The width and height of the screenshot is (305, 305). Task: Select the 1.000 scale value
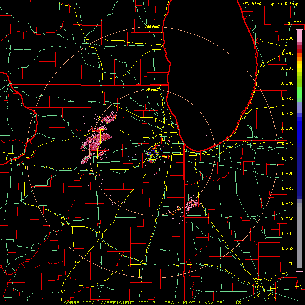[287, 38]
